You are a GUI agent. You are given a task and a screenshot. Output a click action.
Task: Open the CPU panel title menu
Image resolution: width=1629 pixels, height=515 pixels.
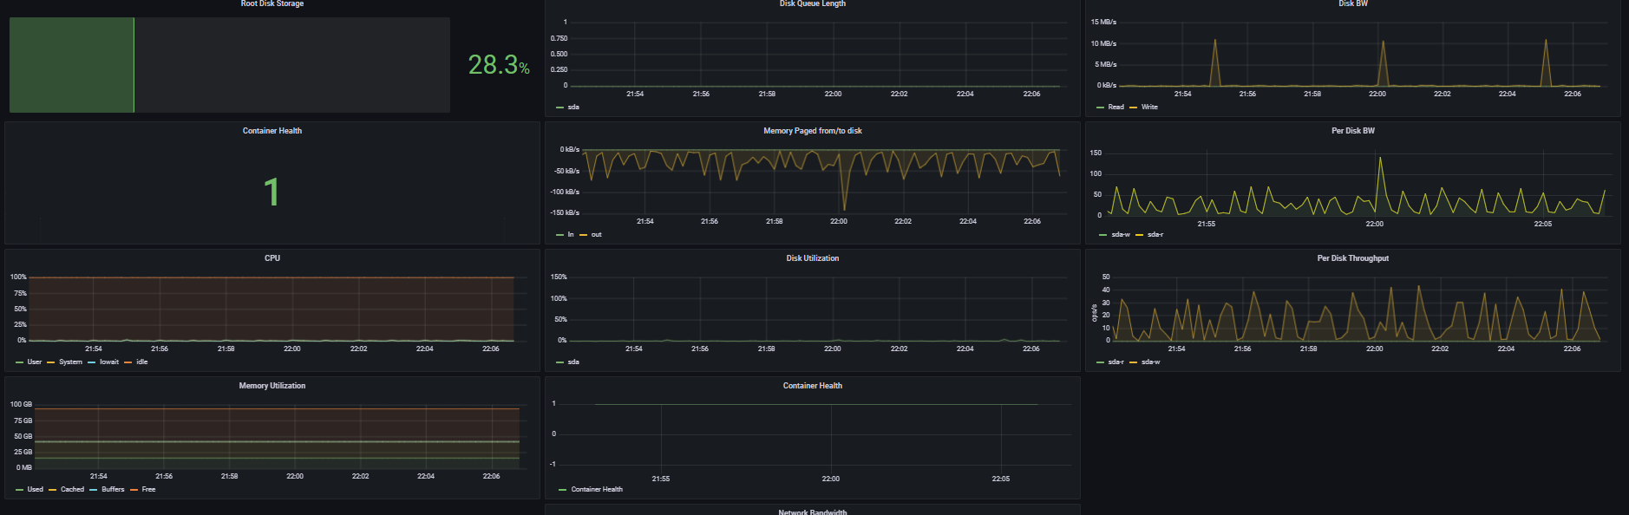coord(271,258)
